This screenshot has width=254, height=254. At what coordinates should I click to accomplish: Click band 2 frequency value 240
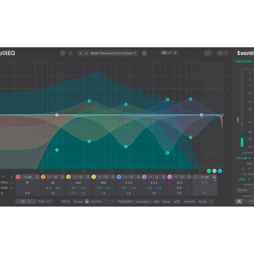click(x=78, y=183)
